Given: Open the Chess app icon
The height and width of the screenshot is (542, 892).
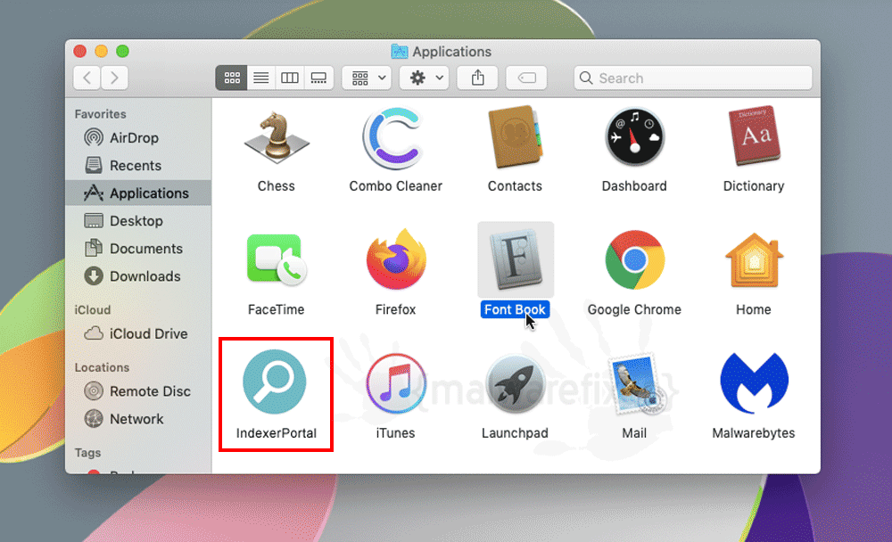Looking at the screenshot, I should click(277, 138).
